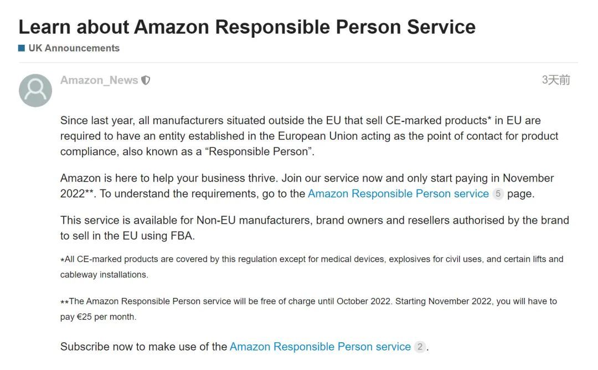Click the moderator shield icon beside Amazon_News

(146, 80)
